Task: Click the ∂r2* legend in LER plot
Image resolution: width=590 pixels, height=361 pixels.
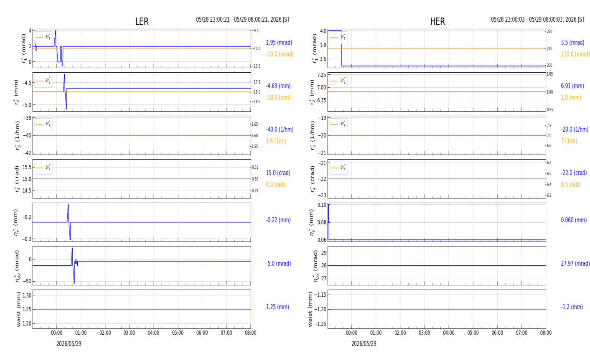Action: pos(43,81)
